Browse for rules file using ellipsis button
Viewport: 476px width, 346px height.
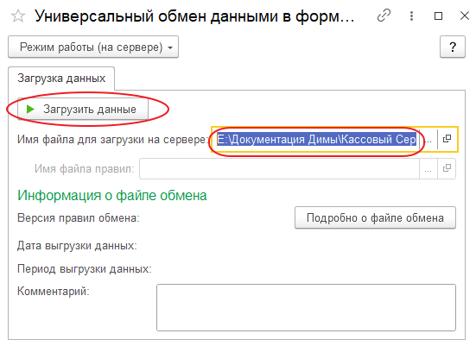[x=428, y=168]
